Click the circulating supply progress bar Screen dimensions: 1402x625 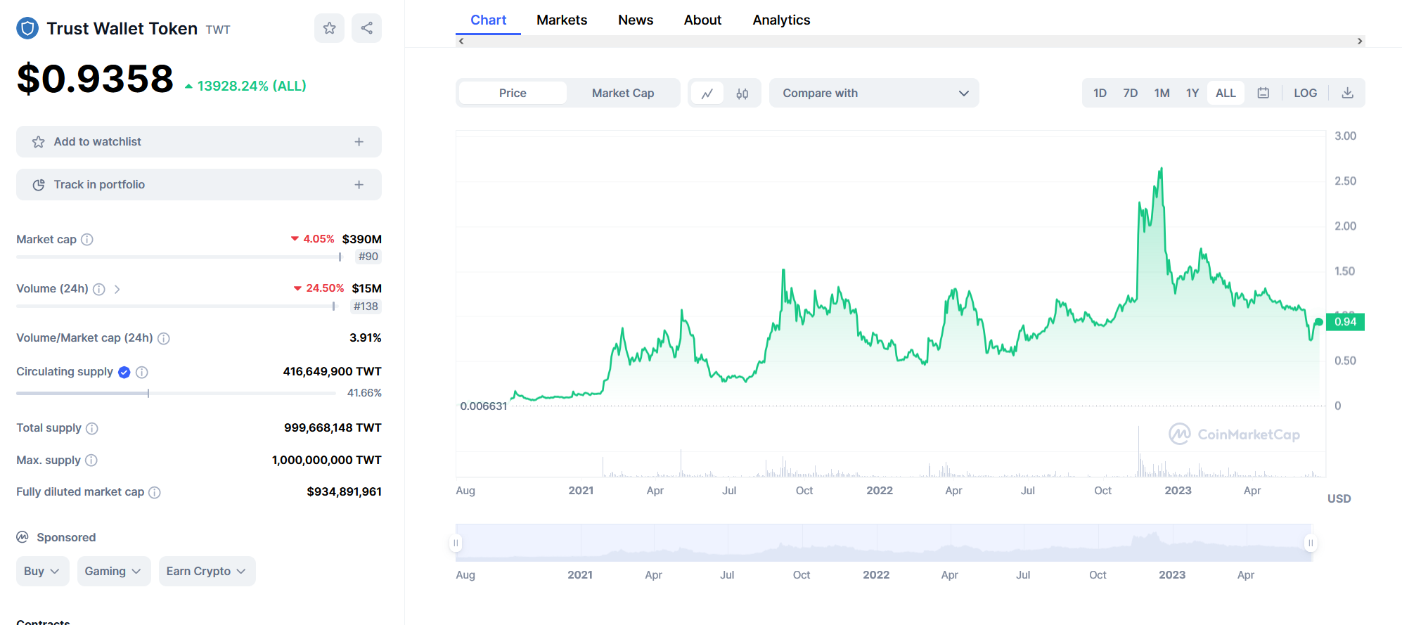(176, 394)
